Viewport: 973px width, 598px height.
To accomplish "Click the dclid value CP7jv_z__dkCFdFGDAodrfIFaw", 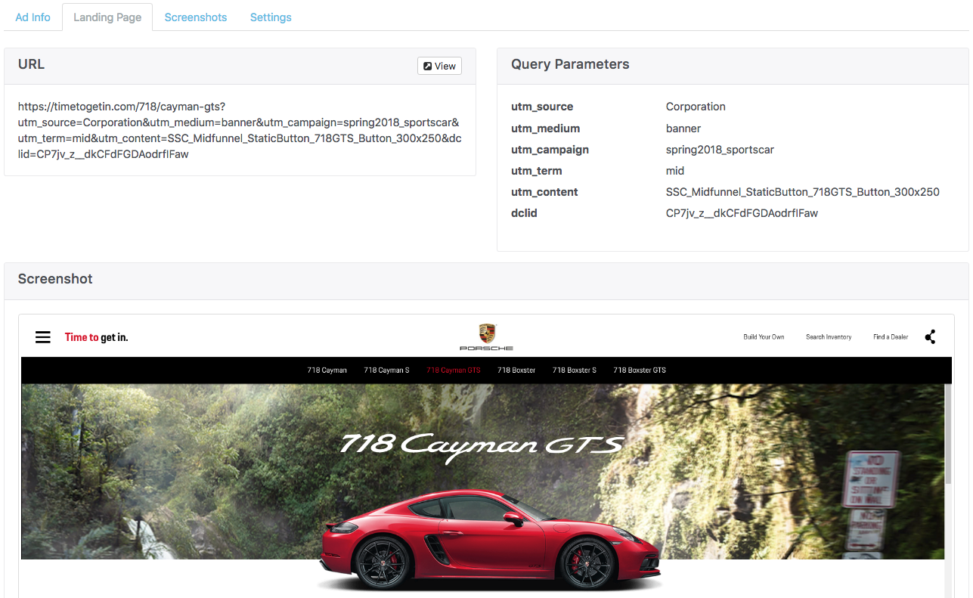I will coord(742,213).
